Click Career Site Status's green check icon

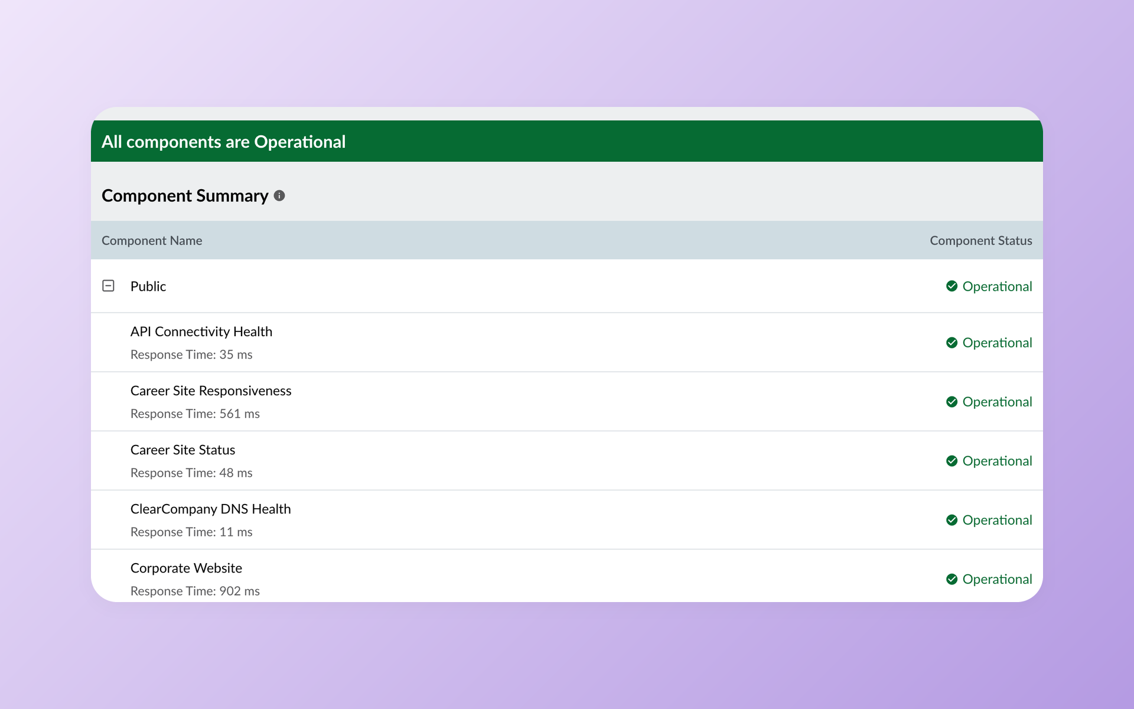coord(951,461)
